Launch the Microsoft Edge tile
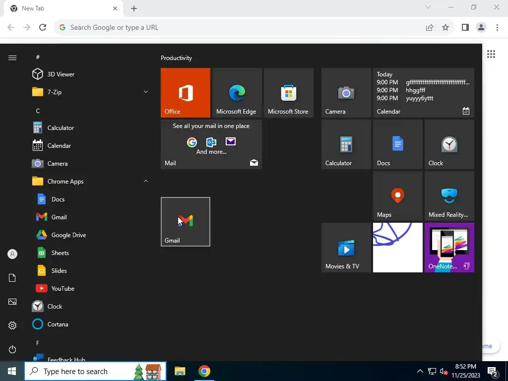Viewport: 508px width, 381px height. [237, 93]
